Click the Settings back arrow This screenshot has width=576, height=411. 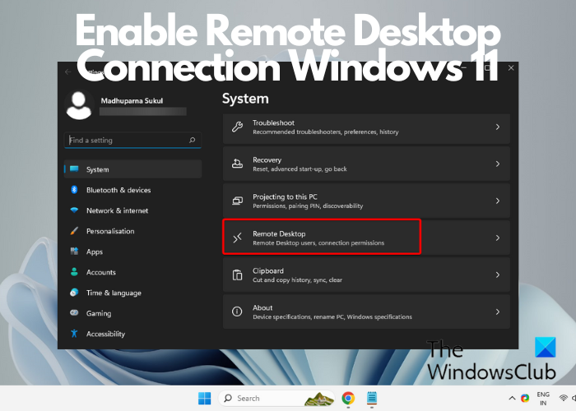point(67,72)
